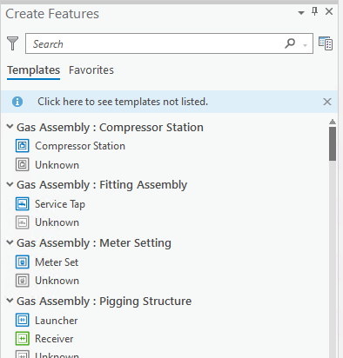Collapse the Gas Assembly : Meter Setting group
The width and height of the screenshot is (343, 358).
point(10,242)
